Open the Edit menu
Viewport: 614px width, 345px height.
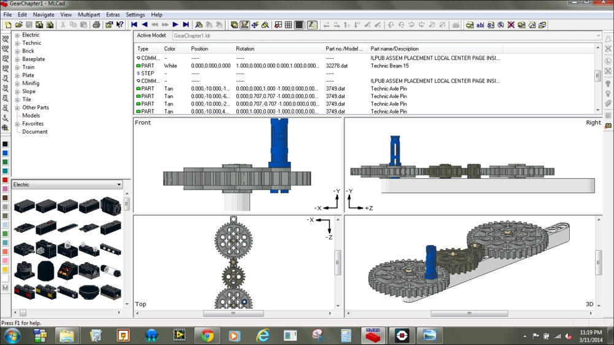22,15
